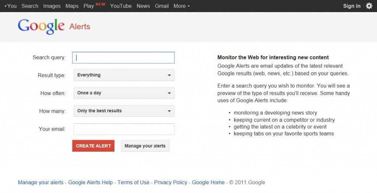The image size is (377, 193).
Task: Click the red Alerts title
Action: (80, 26)
